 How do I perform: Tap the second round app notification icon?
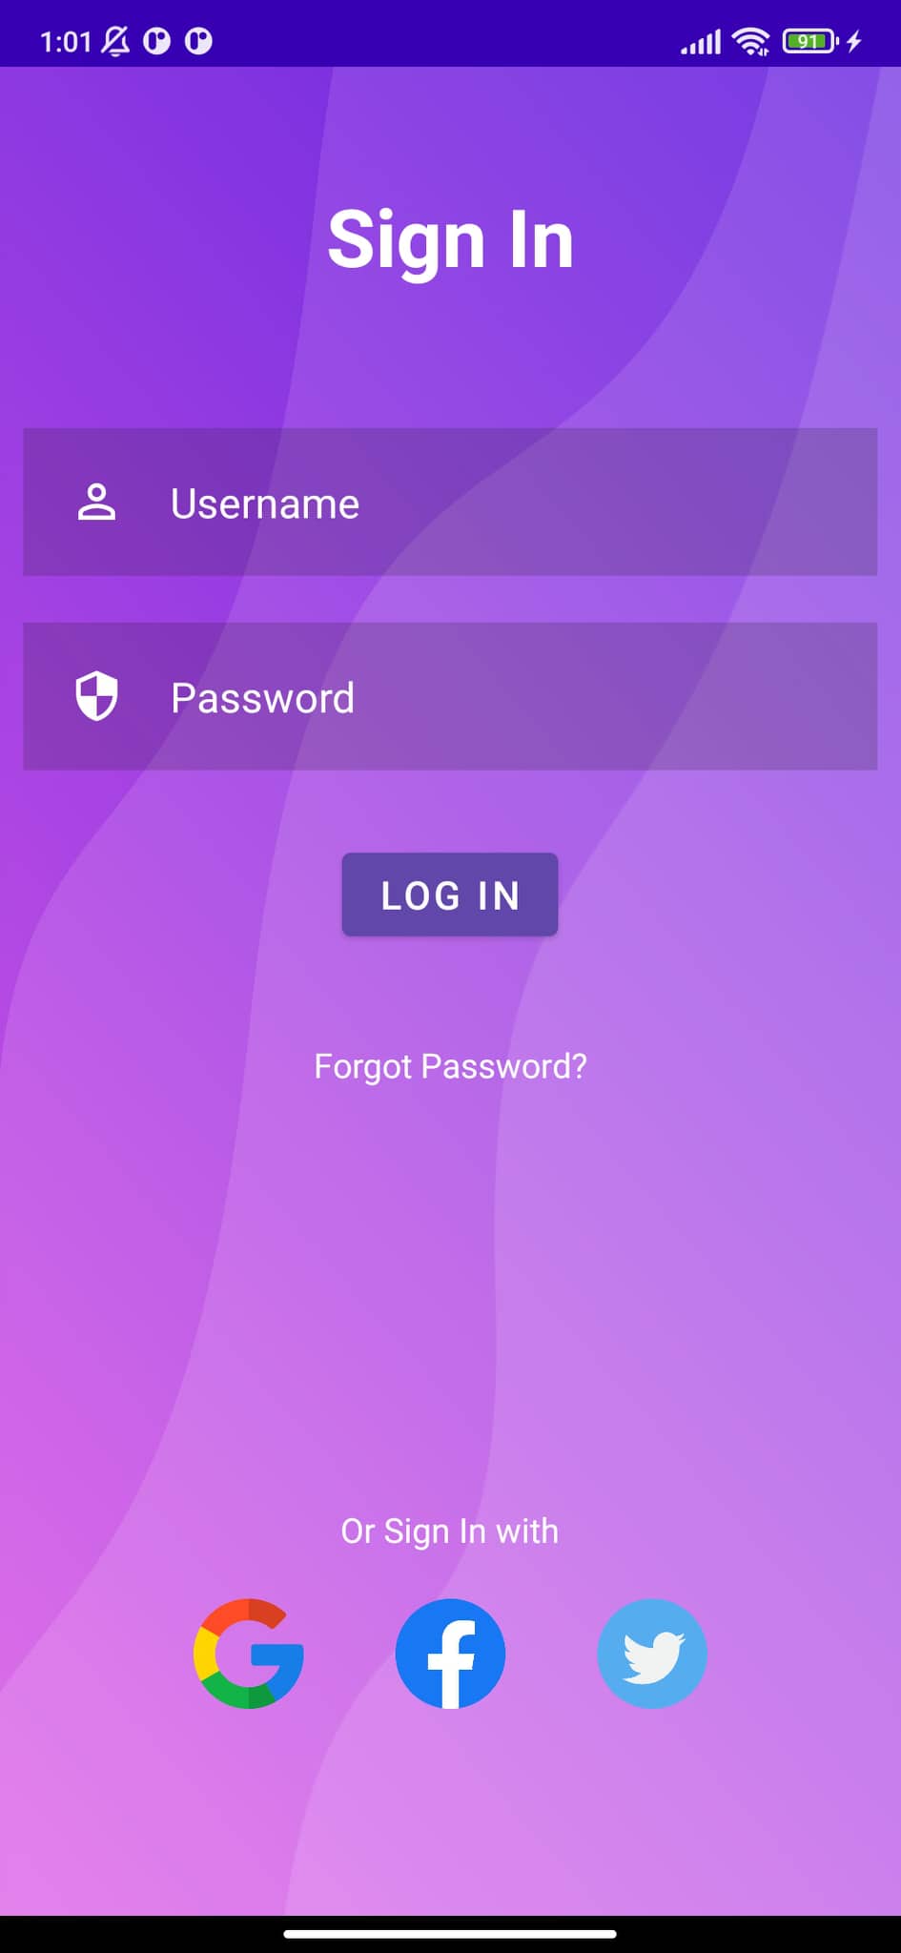(x=198, y=41)
